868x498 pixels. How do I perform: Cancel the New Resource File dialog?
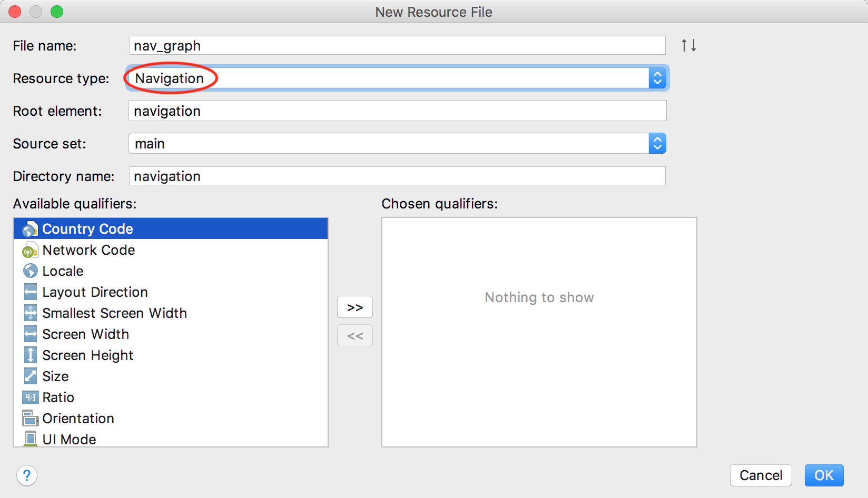pyautogui.click(x=761, y=475)
